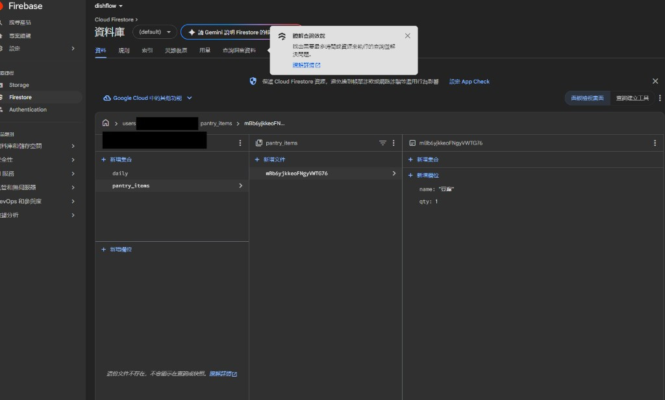The image size is (665, 400).
Task: Click pantry_items in the path breadcrumb
Action: tap(216, 124)
